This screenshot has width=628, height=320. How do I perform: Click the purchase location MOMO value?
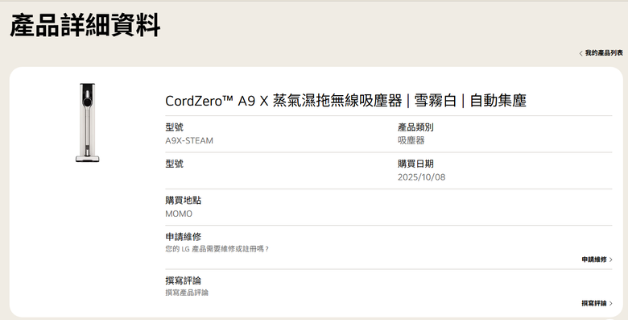(x=179, y=214)
